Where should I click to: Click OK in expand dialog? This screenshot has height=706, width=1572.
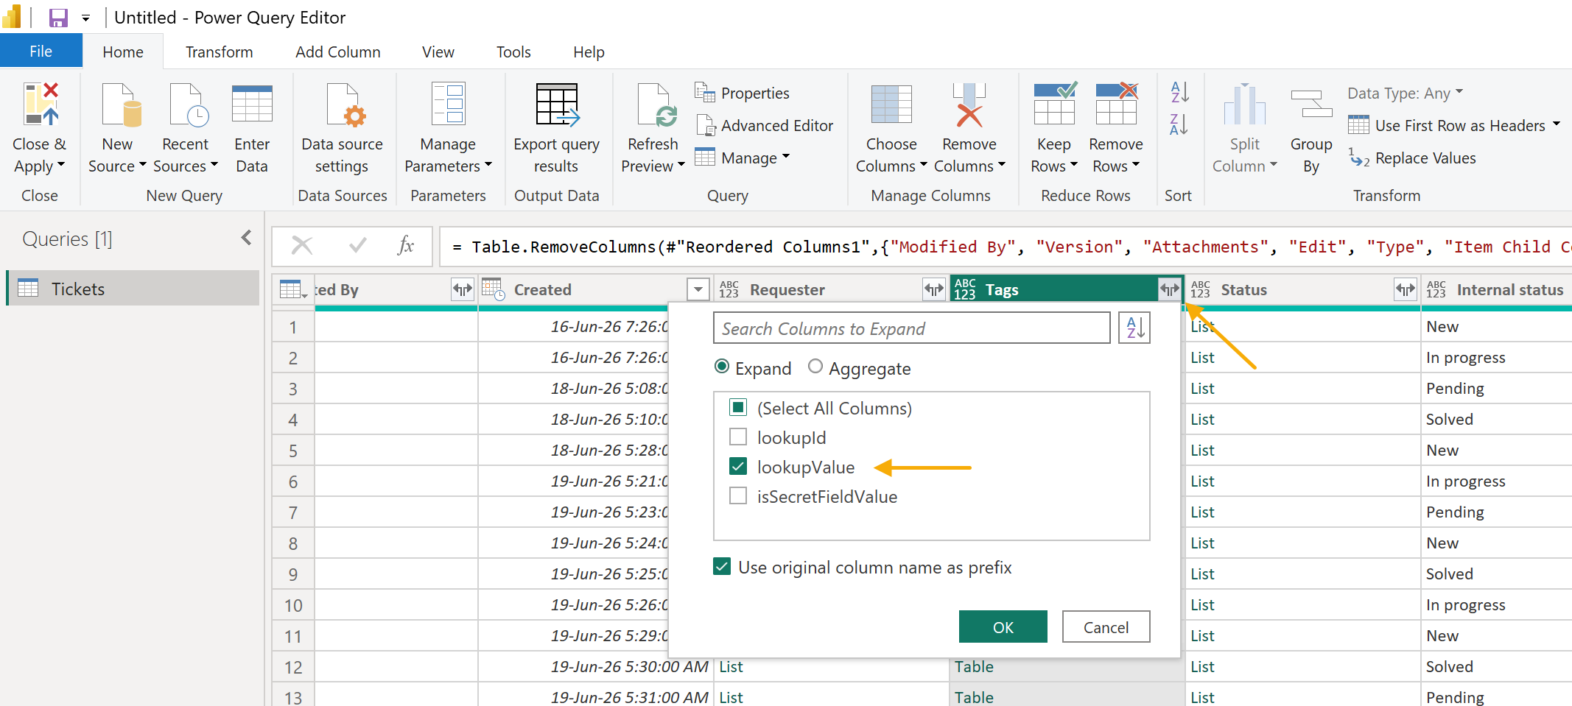tap(1003, 626)
